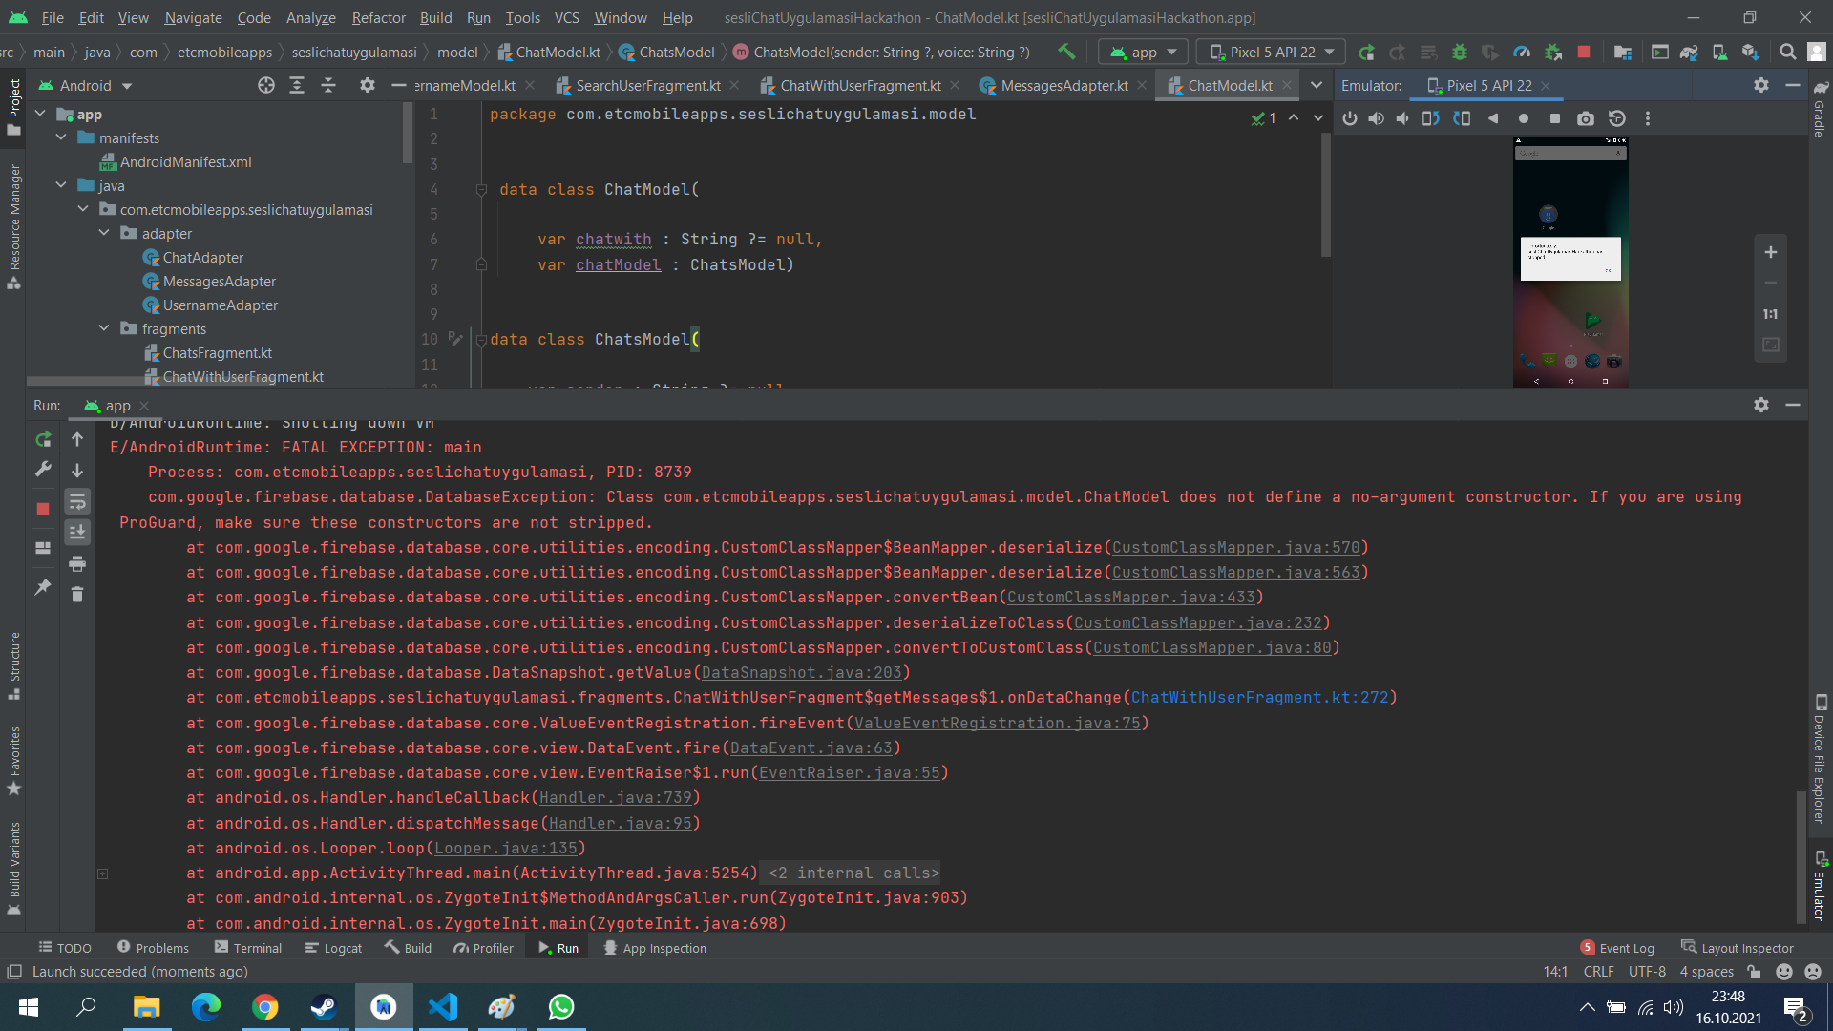Image resolution: width=1833 pixels, height=1031 pixels.
Task: Take an emulator screenshot with camera icon
Action: point(1586,118)
